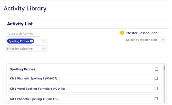
Task: Click the Spelling Probes list group heading
Action: [23, 69]
